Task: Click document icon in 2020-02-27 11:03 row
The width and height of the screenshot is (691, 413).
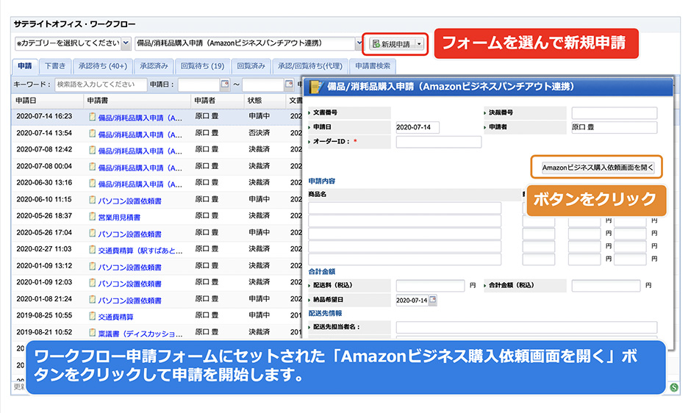Action: [92, 249]
